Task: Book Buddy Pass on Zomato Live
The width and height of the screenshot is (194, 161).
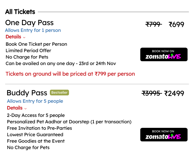Action: (x=164, y=135)
